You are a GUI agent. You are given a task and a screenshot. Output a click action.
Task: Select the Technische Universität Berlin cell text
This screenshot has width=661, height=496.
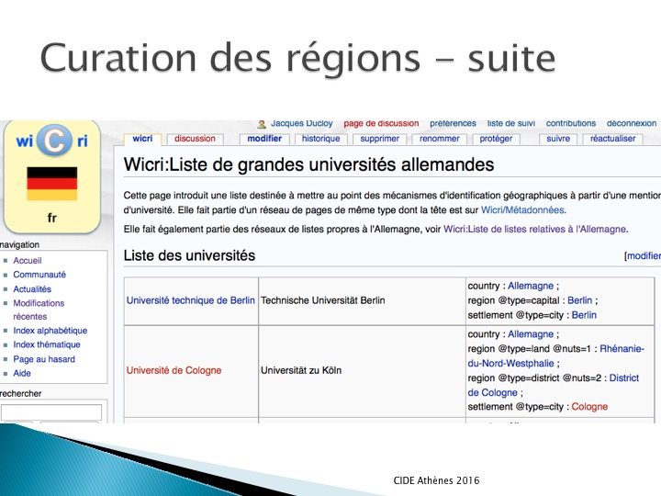[x=323, y=300]
